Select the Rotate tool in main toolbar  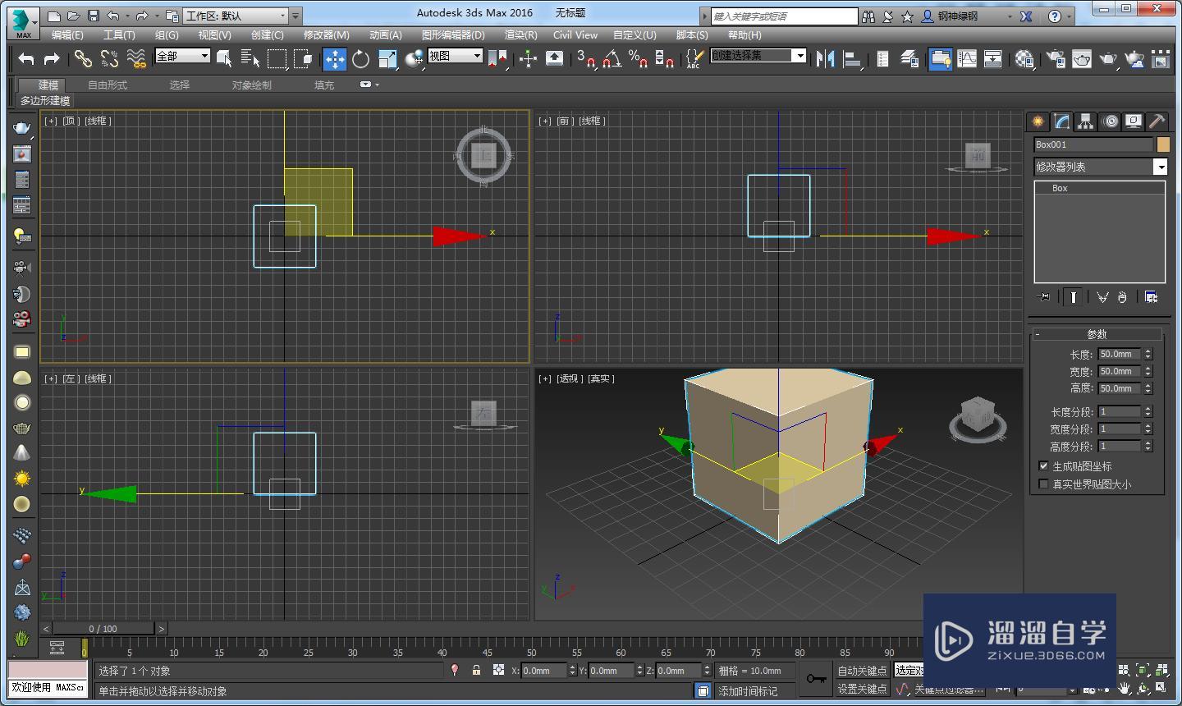click(360, 58)
